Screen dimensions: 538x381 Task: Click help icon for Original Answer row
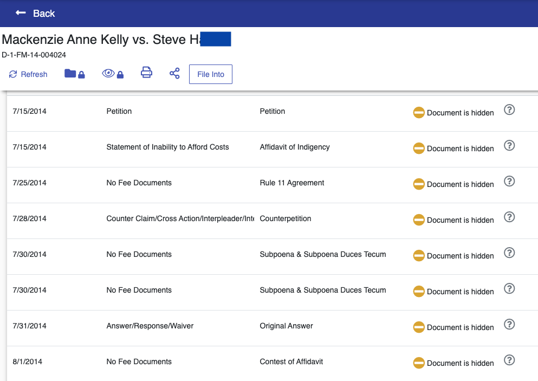[x=509, y=325]
